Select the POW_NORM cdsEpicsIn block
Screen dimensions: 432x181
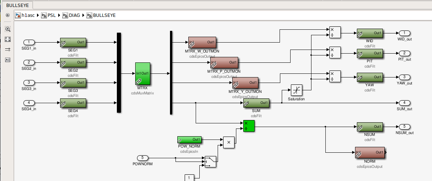(x=189, y=140)
